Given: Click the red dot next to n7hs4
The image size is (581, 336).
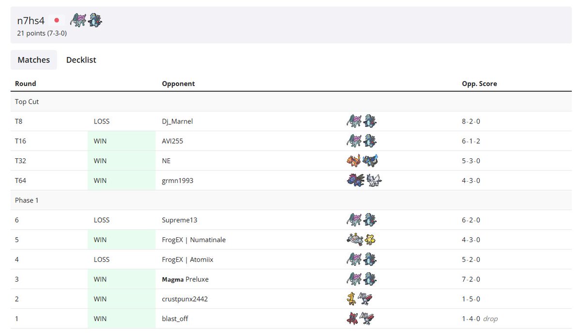Looking at the screenshot, I should pos(57,20).
